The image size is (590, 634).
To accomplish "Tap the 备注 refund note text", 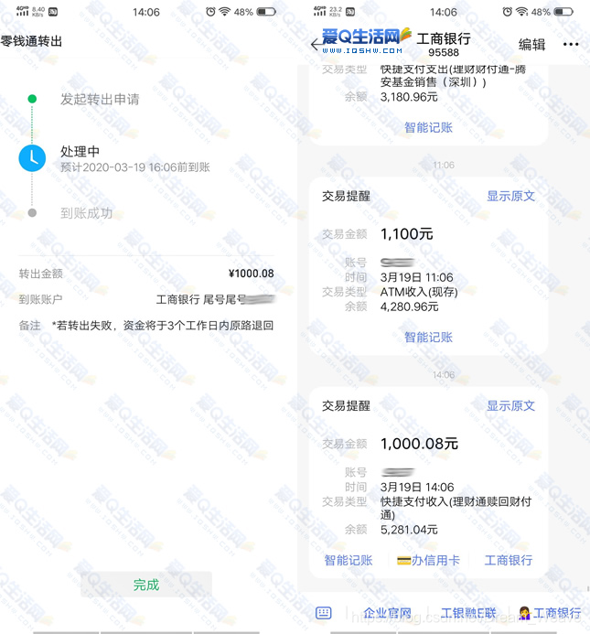I will click(x=163, y=326).
